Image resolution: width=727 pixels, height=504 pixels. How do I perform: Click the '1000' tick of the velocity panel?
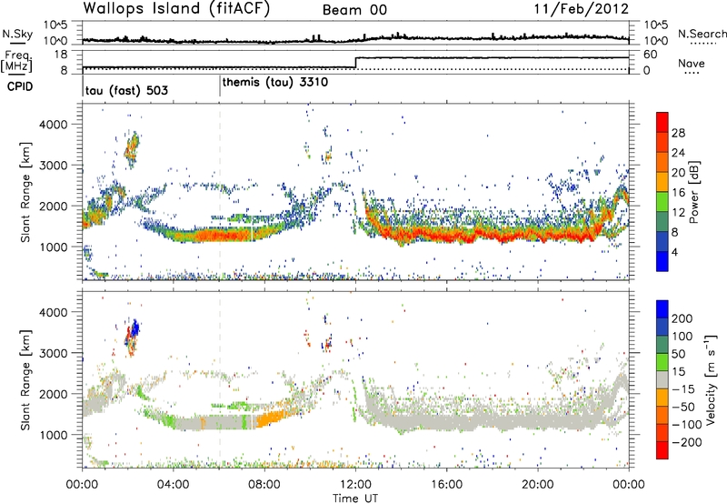53,435
